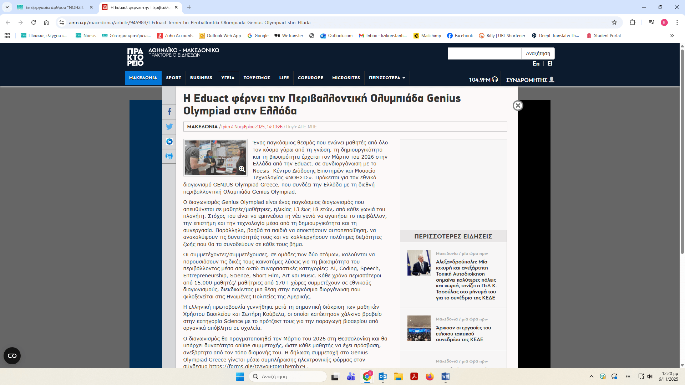Share article via Twitter bird icon
The height and width of the screenshot is (385, 685).
[x=169, y=127]
